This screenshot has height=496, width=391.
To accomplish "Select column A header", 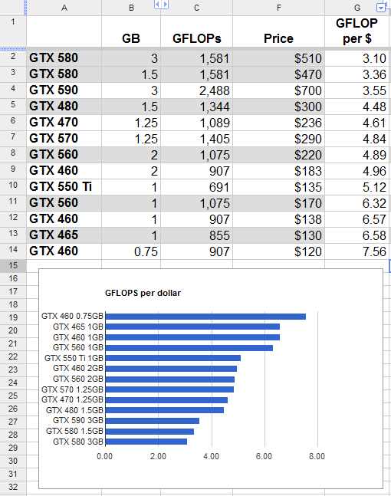I will pyautogui.click(x=64, y=8).
